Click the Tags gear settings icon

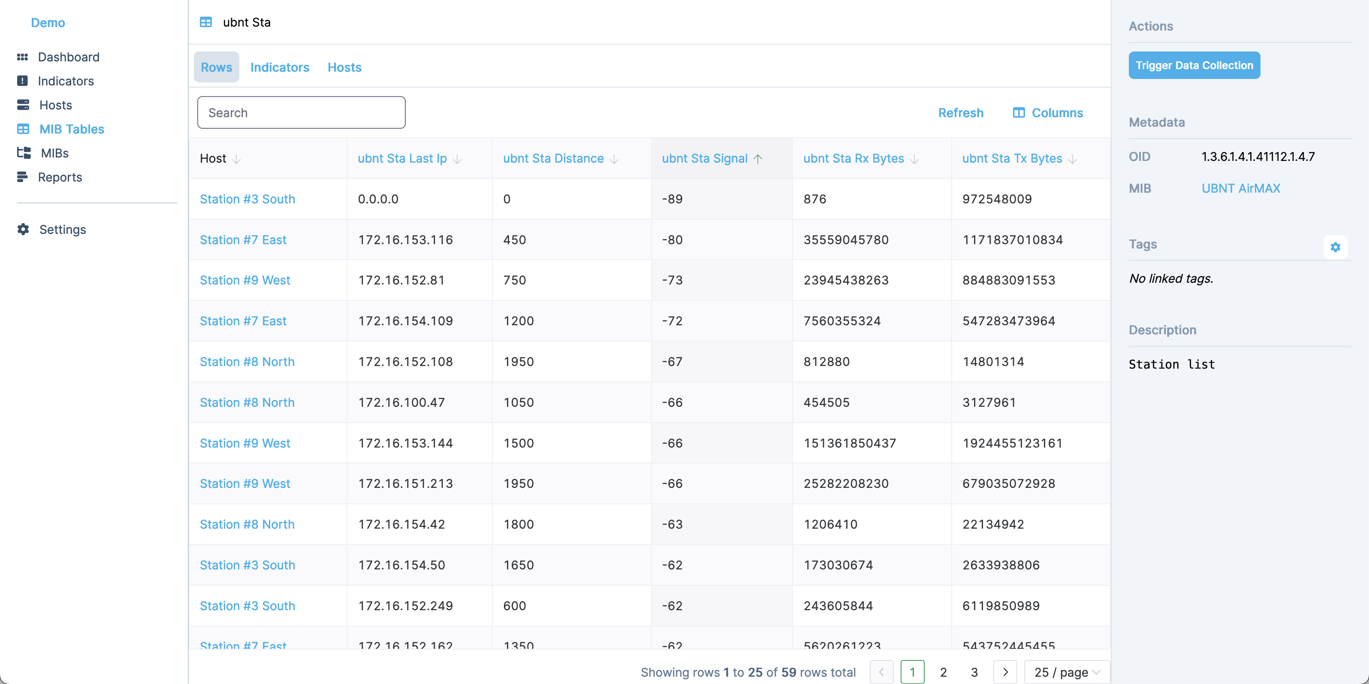pyautogui.click(x=1335, y=247)
